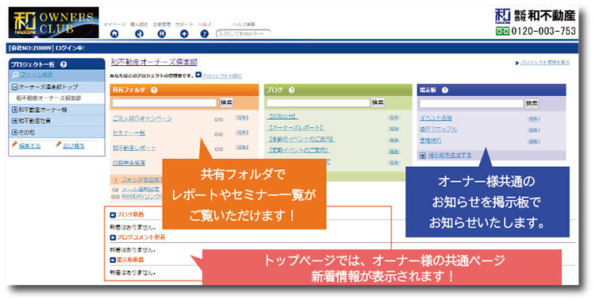
Task: Click the ブログ新着 section arrow icon
Action: (113, 214)
